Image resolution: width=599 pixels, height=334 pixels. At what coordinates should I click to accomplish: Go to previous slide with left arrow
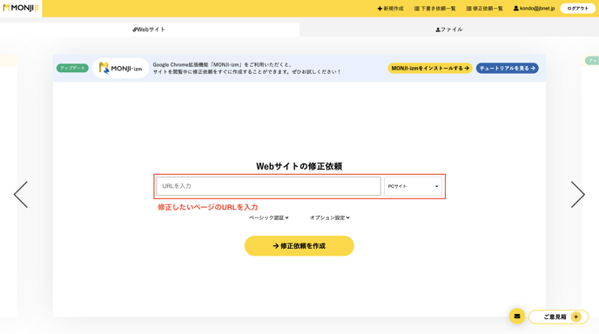21,194
